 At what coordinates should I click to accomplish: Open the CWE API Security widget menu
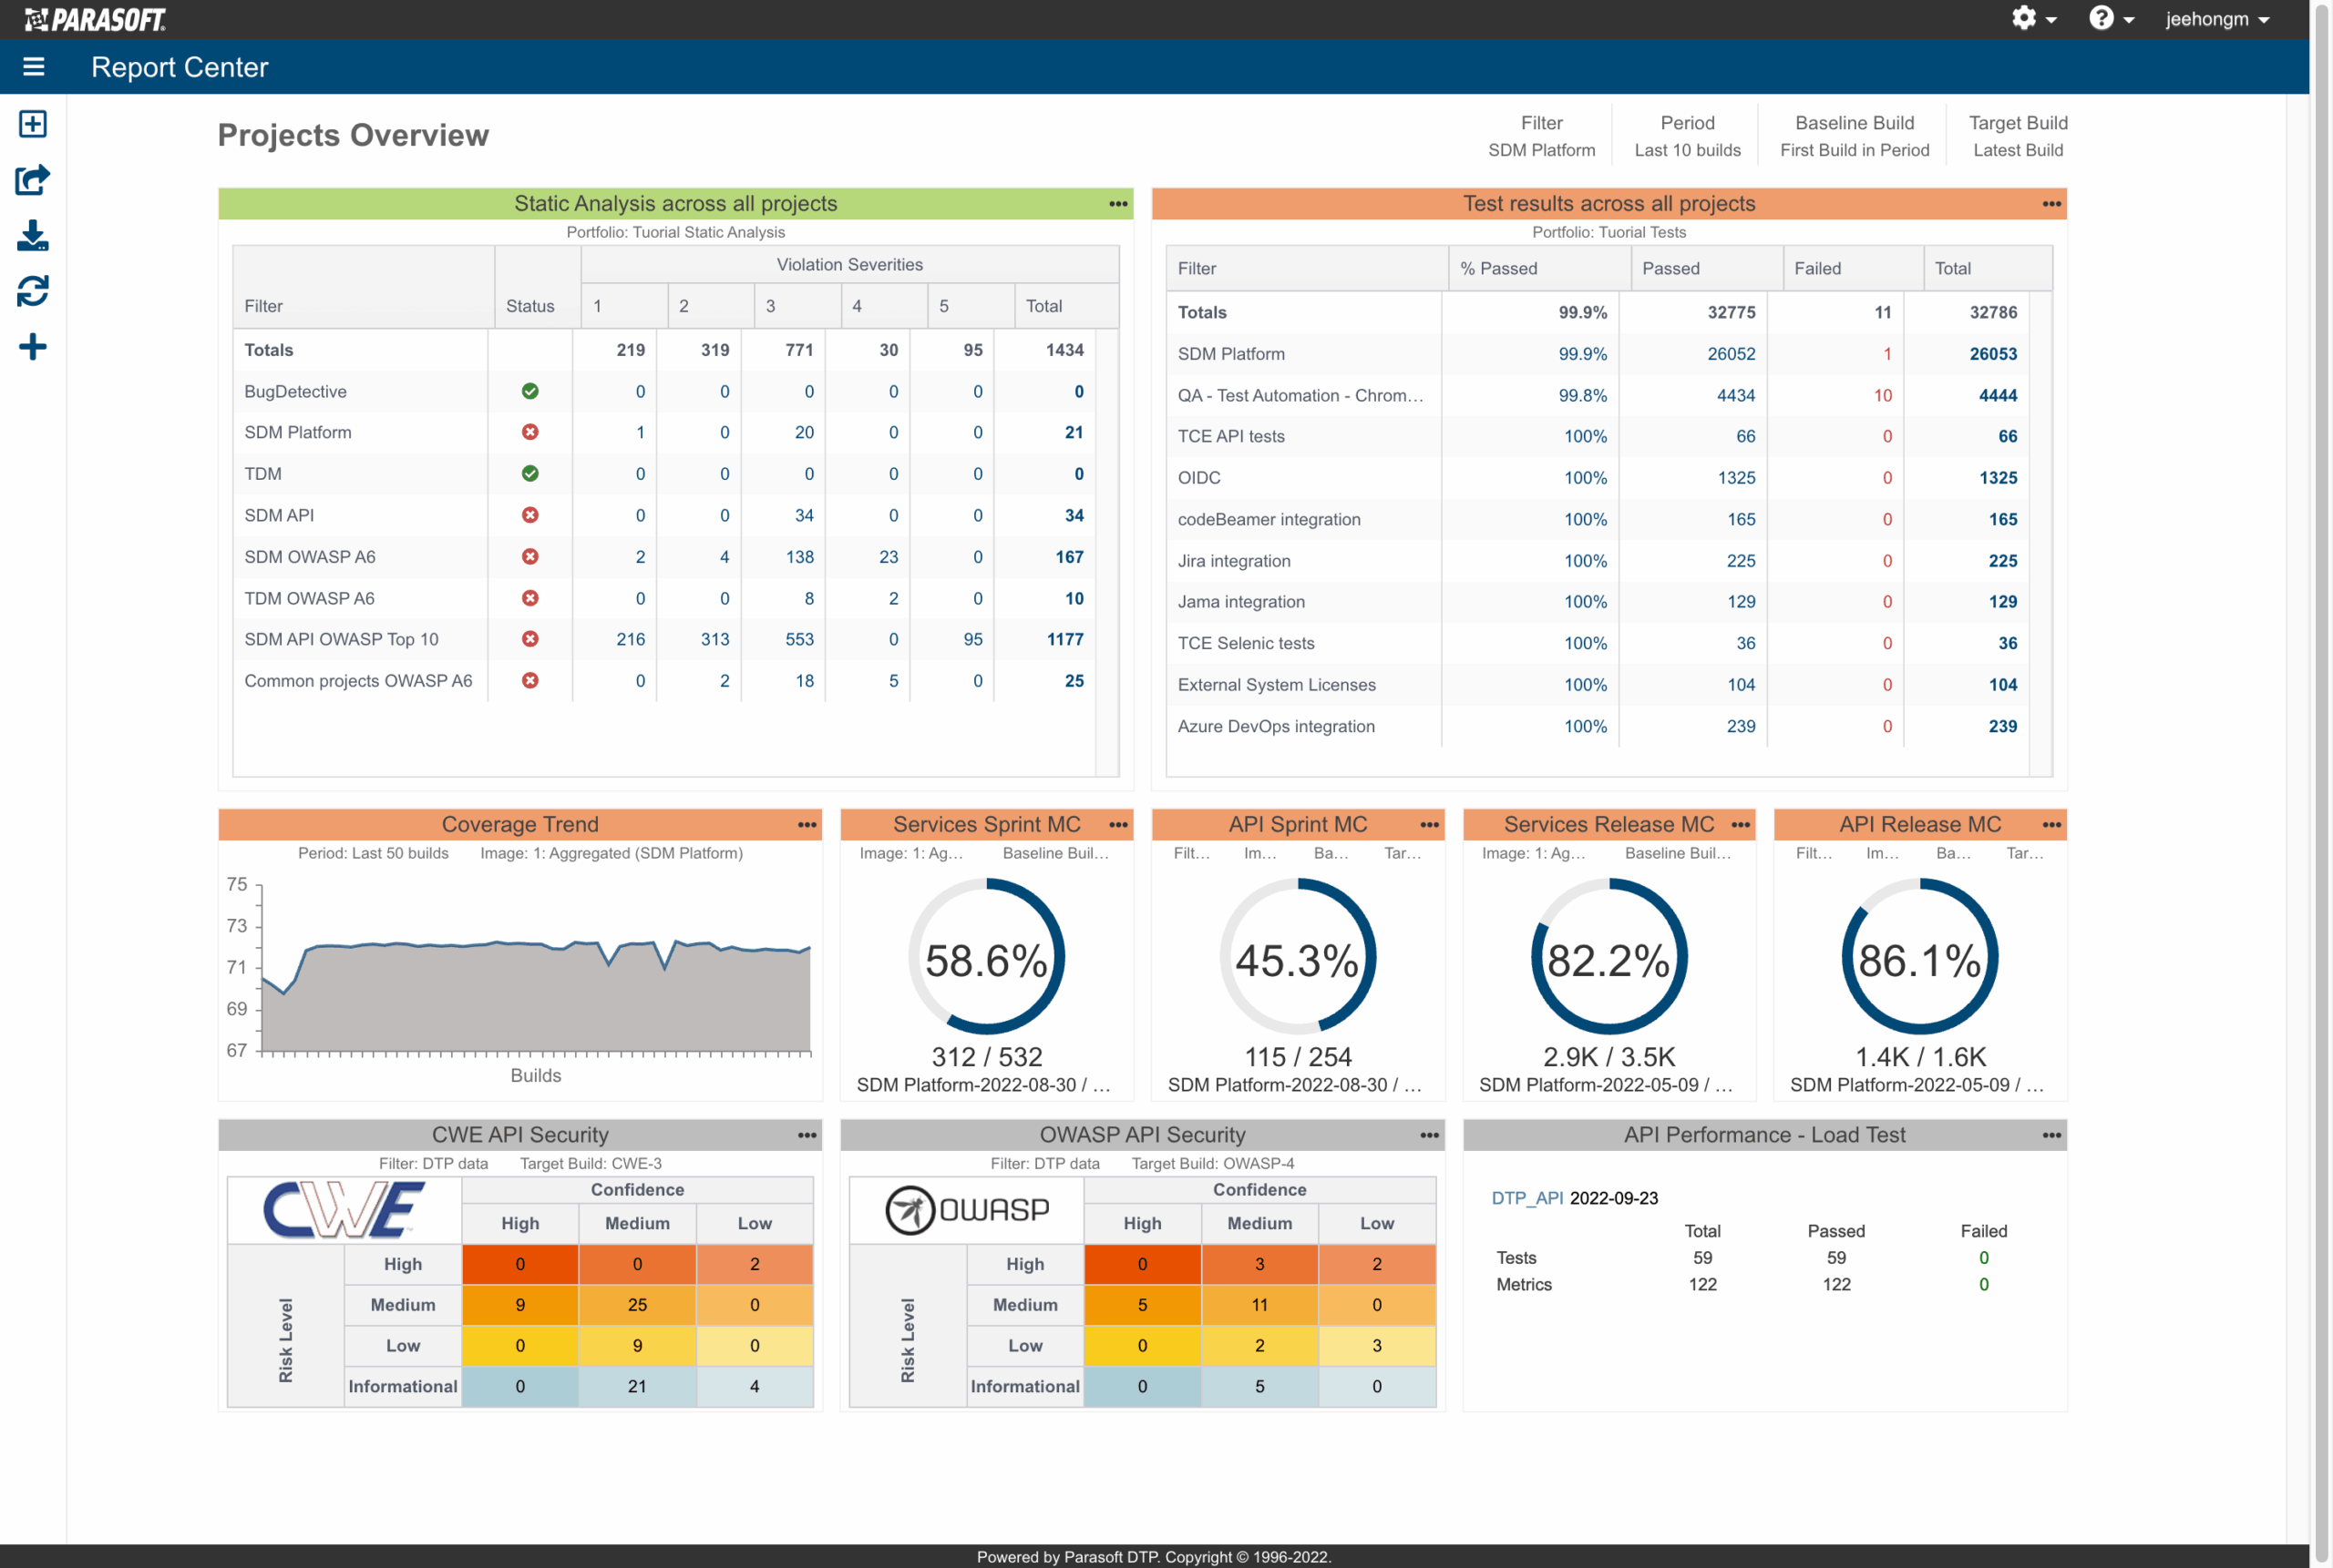point(807,1134)
